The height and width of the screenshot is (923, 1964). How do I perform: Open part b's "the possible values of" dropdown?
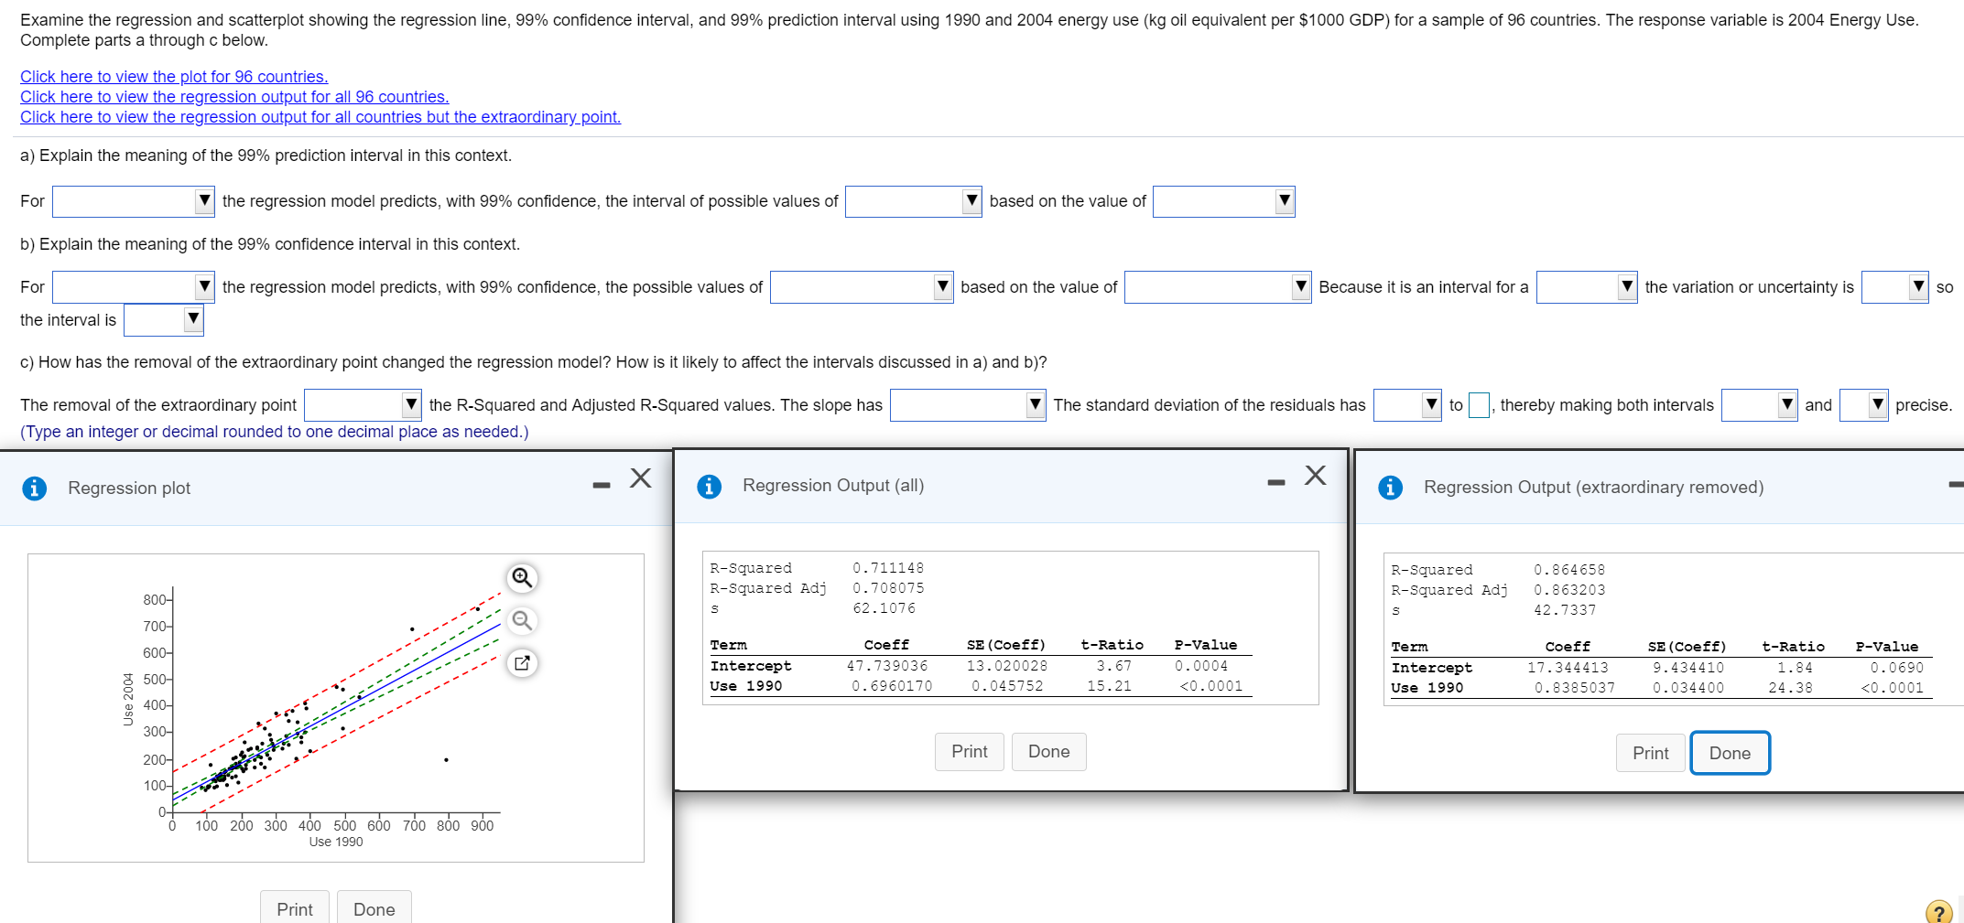pyautogui.click(x=862, y=287)
